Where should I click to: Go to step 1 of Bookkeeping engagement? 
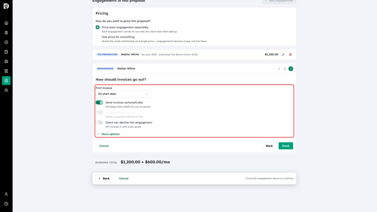279,69
